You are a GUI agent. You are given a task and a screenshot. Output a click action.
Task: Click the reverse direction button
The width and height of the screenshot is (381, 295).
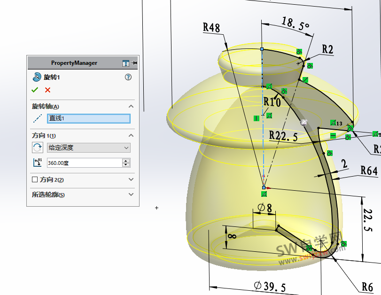point(37,148)
